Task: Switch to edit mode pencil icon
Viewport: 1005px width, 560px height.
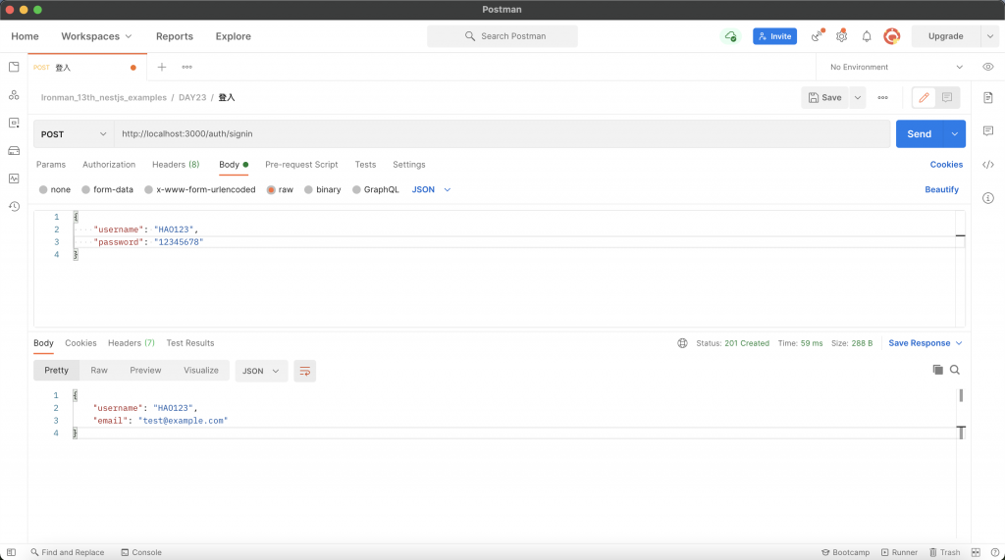Action: 924,97
